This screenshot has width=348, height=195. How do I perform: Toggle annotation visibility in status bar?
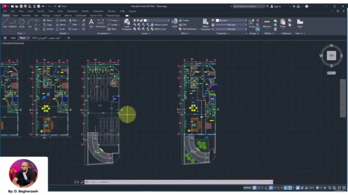[298, 188]
